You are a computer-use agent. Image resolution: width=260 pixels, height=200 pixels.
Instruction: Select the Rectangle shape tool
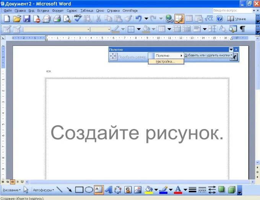79,190
